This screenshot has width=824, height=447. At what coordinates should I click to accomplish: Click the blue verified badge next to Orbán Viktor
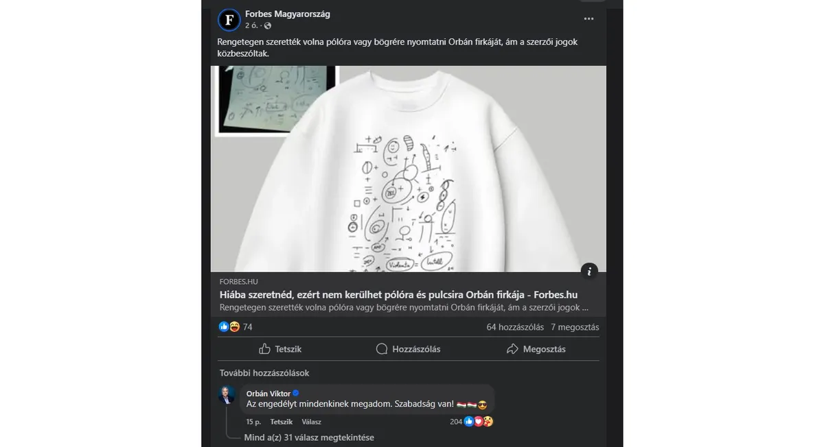click(x=295, y=393)
